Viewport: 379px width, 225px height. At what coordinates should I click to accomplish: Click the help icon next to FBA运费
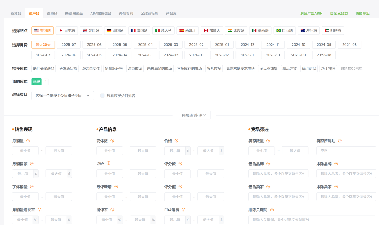[184, 210]
